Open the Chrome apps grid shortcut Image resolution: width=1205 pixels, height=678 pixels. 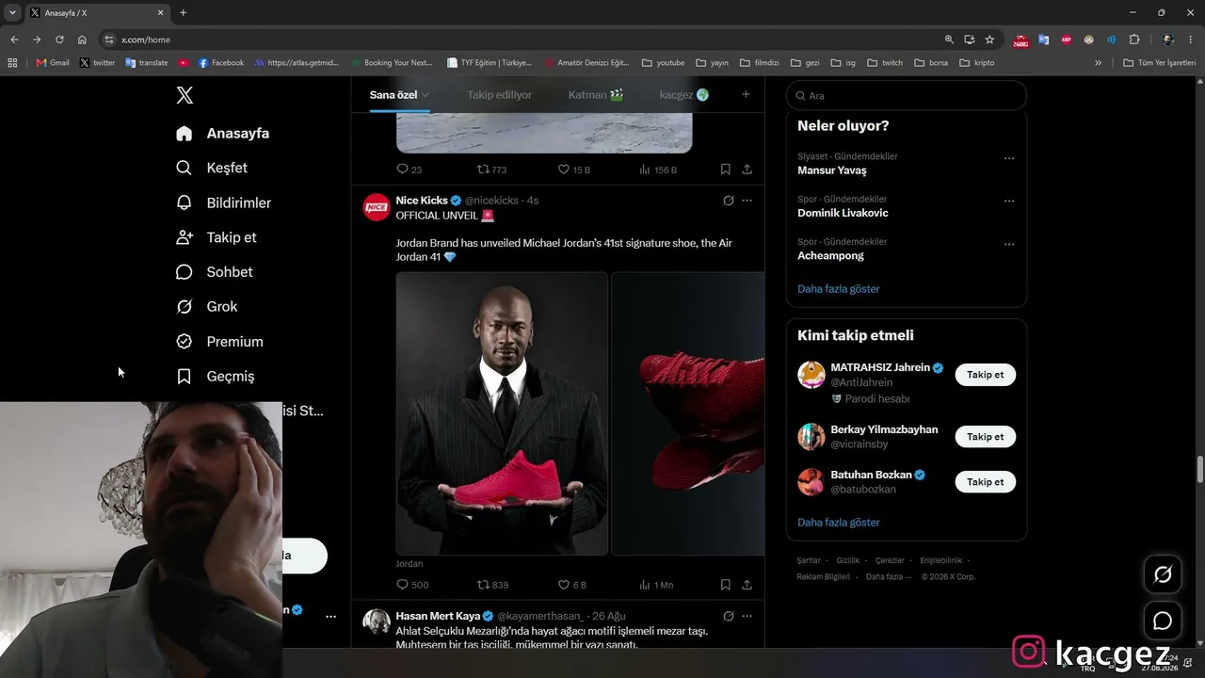tap(12, 63)
